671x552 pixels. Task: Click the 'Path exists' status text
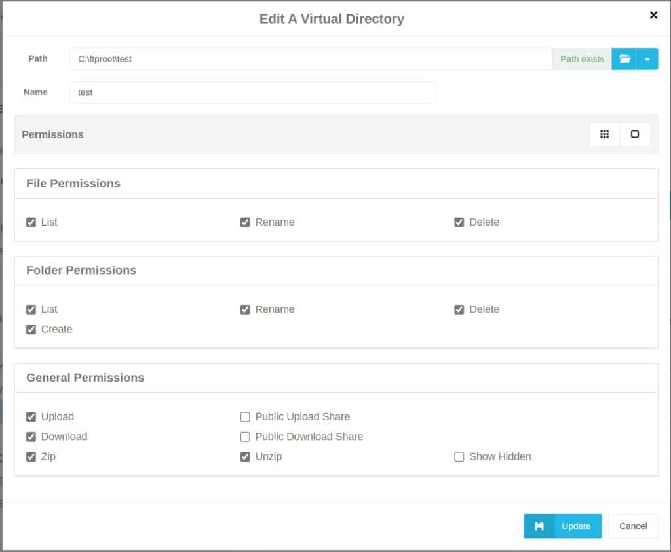[582, 58]
